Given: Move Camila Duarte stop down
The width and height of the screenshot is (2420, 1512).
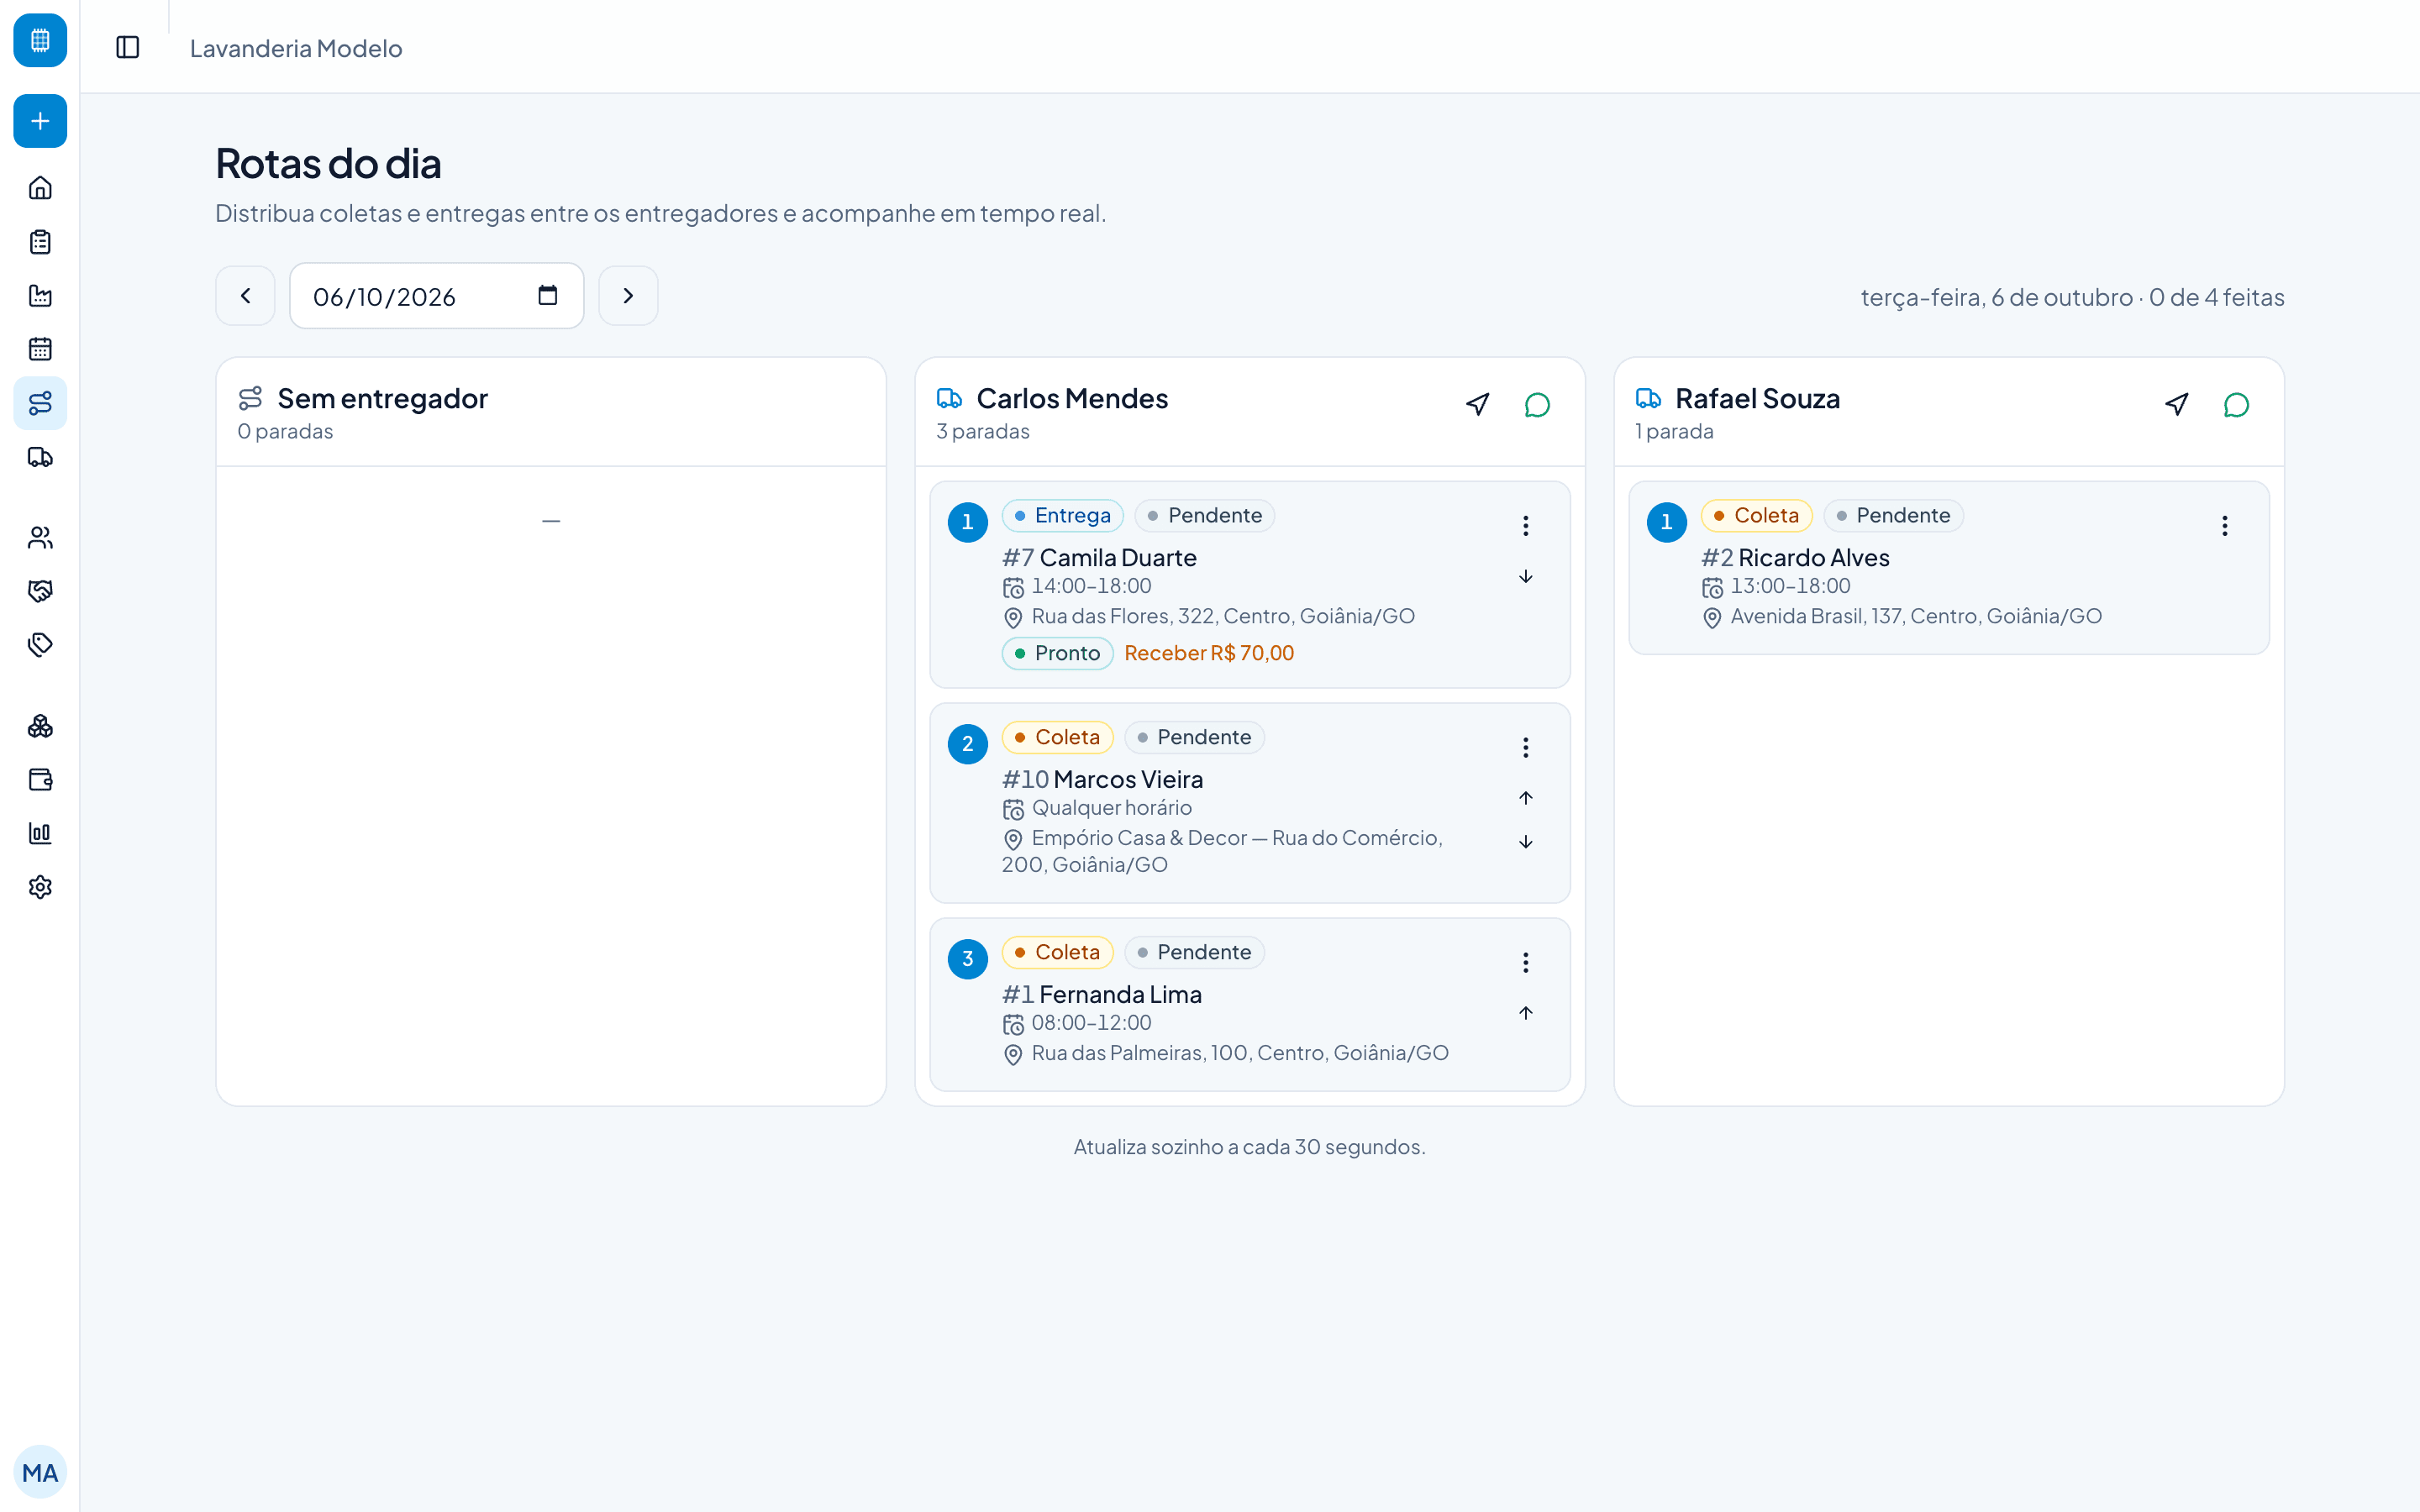Looking at the screenshot, I should coord(1526,577).
